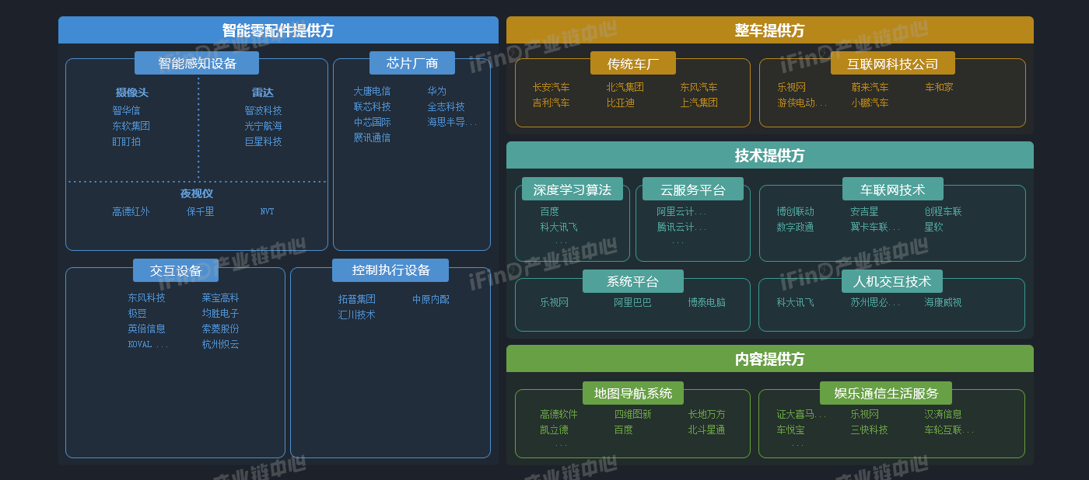Viewport: 1089px width, 480px height.
Task: Click company 巨星科技 under 雷达
Action: tap(263, 141)
